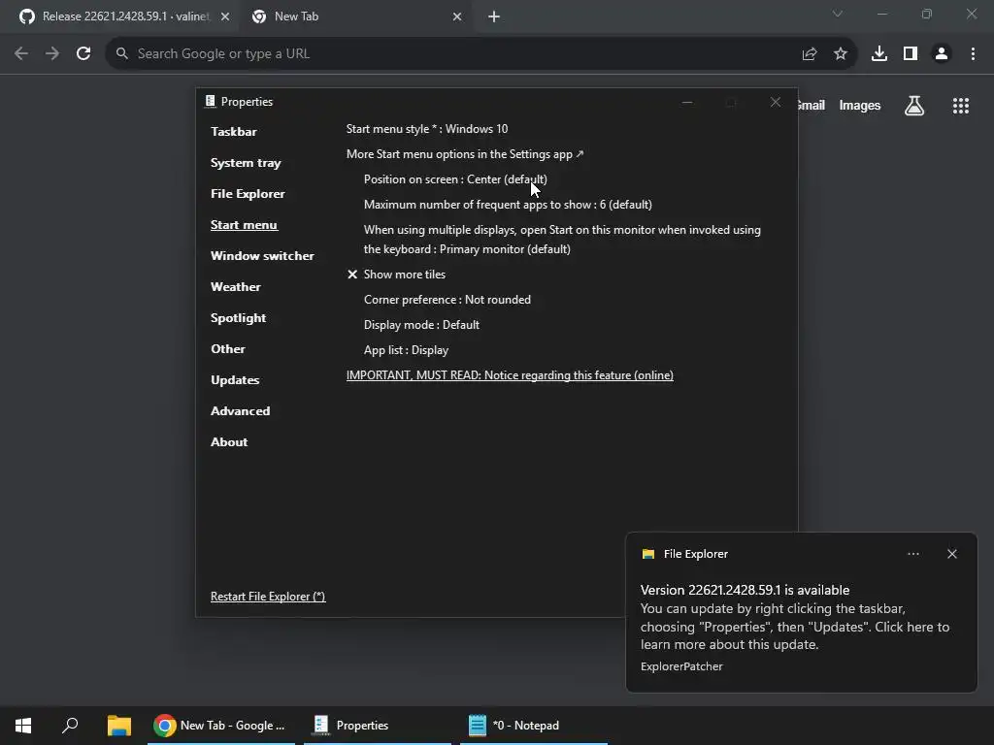
Task: Change the Display mode setting
Action: 421,325
